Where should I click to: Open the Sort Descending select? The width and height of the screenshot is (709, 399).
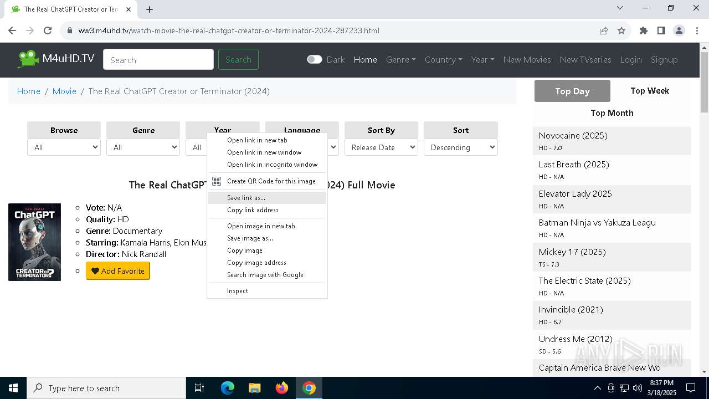461,147
